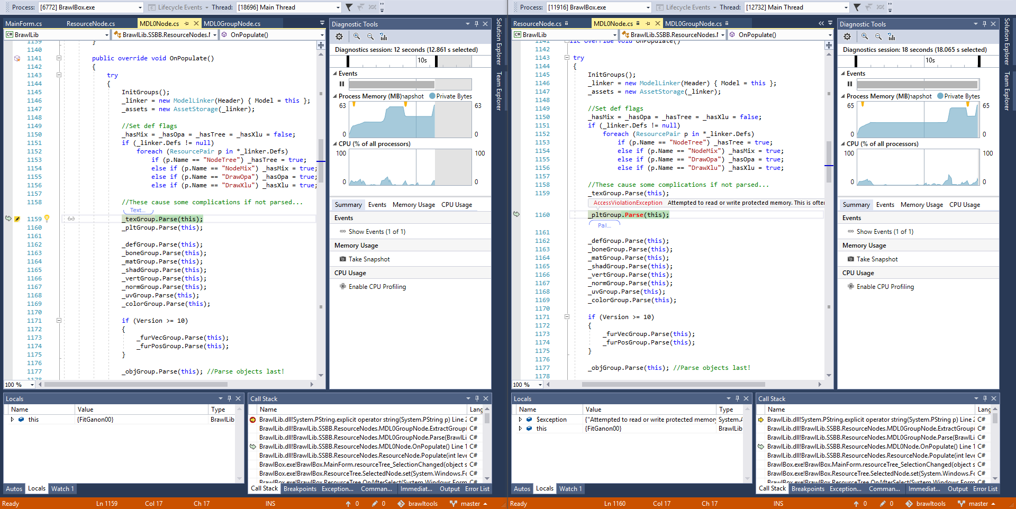
Task: Switch to ResourceNode.cs tab in left window
Action: coord(90,24)
